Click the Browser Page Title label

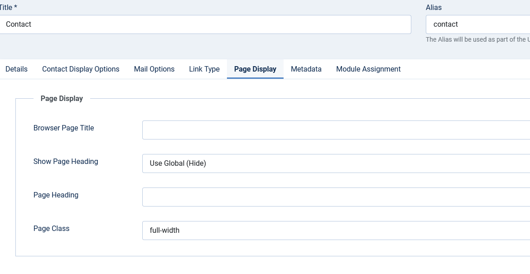(64, 128)
